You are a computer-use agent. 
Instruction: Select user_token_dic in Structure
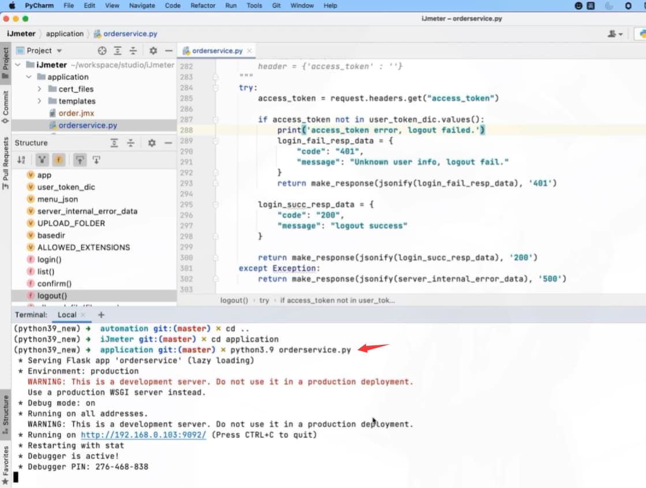click(x=66, y=187)
